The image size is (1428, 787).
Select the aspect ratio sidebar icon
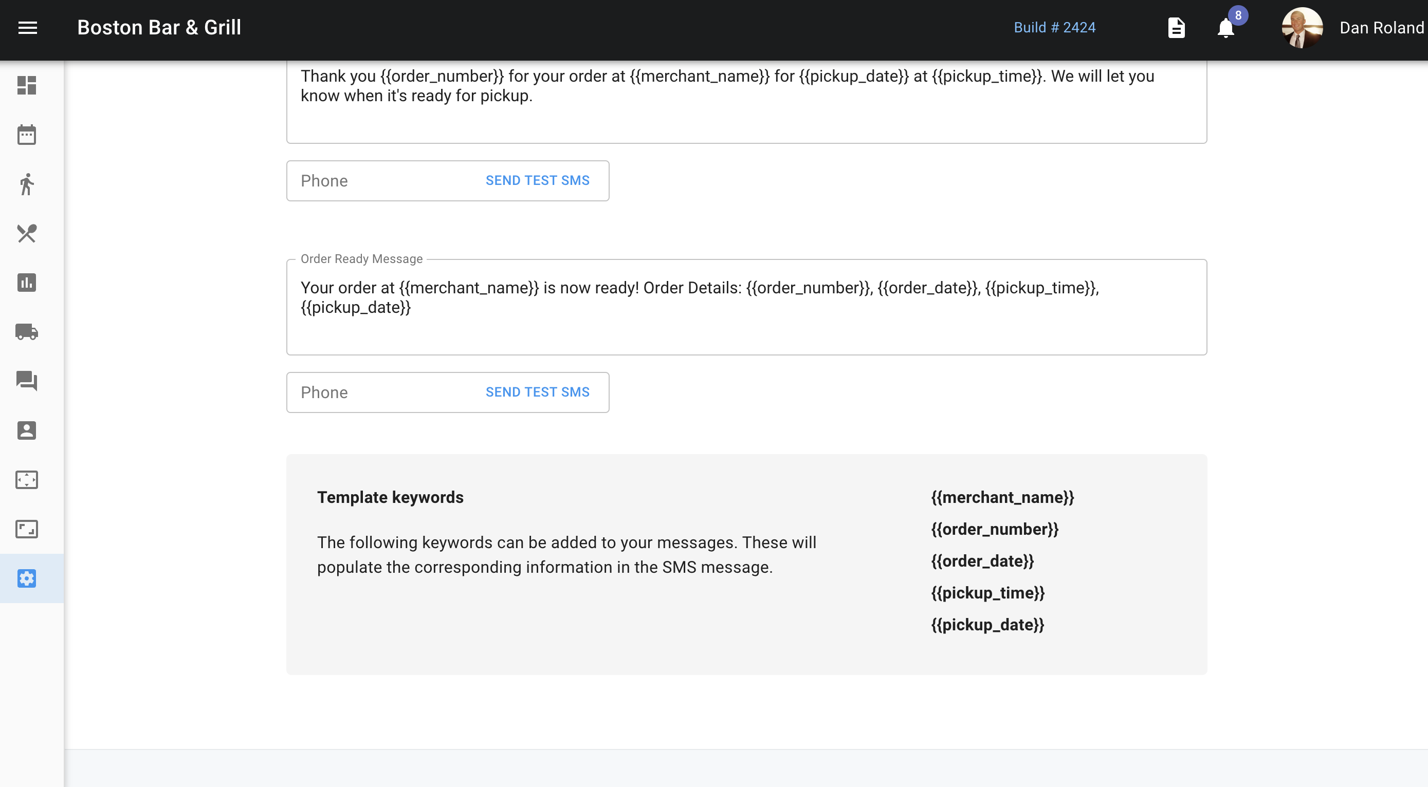[x=27, y=529]
